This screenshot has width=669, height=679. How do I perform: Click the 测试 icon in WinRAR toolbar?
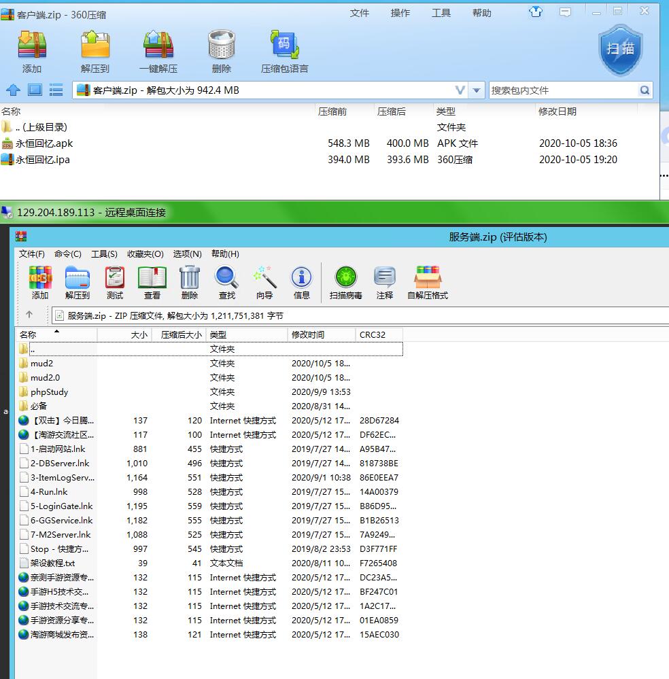click(114, 281)
